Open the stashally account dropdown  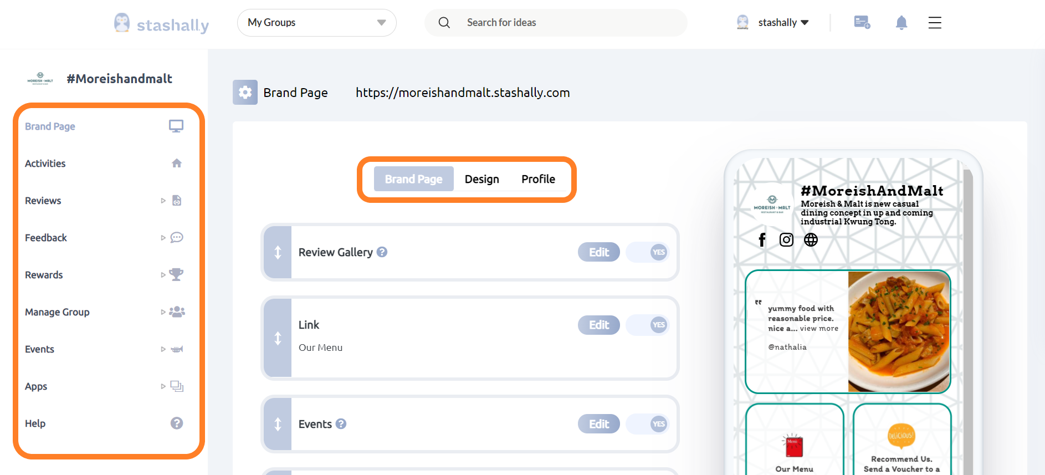tap(783, 23)
